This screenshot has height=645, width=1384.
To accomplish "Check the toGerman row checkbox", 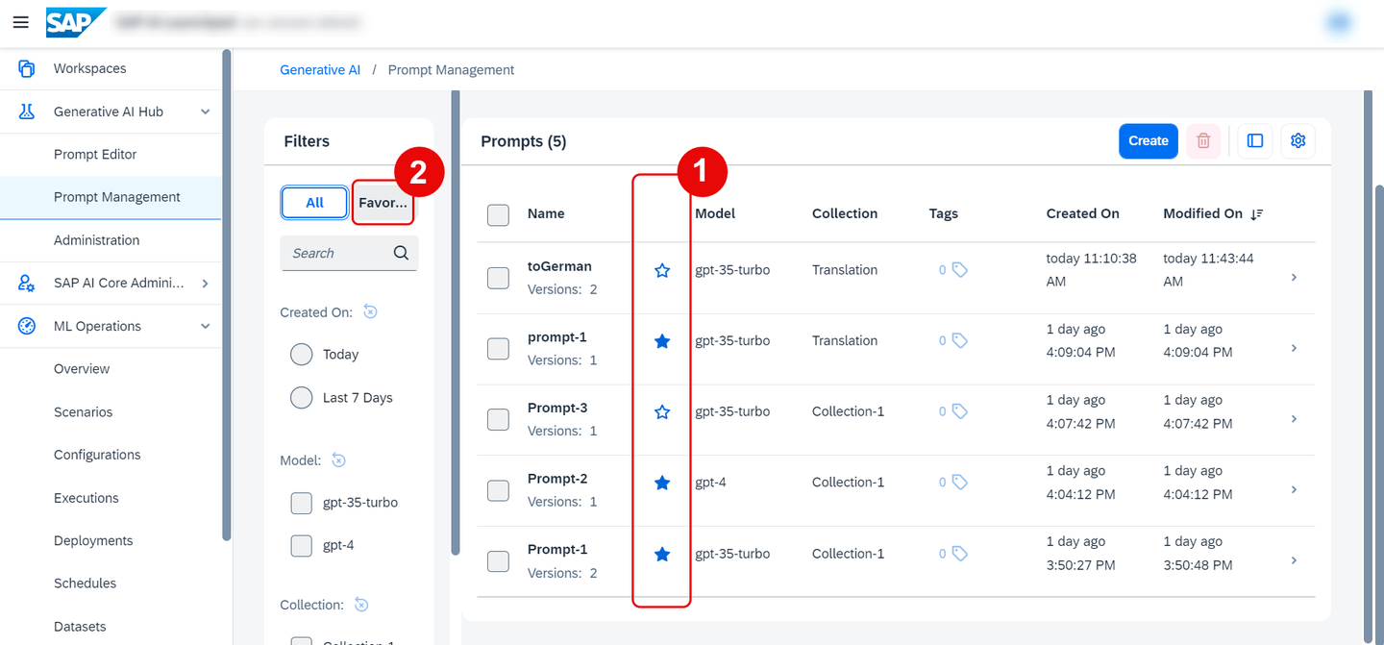I will coord(498,278).
